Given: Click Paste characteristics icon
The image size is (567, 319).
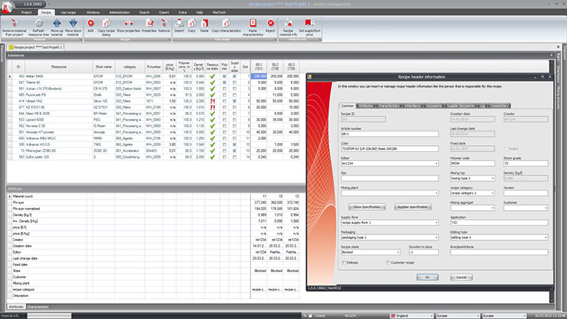Looking at the screenshot, I should 253,23.
